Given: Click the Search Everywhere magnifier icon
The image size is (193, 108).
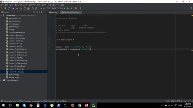Looking at the screenshot, I should (x=191, y=8).
